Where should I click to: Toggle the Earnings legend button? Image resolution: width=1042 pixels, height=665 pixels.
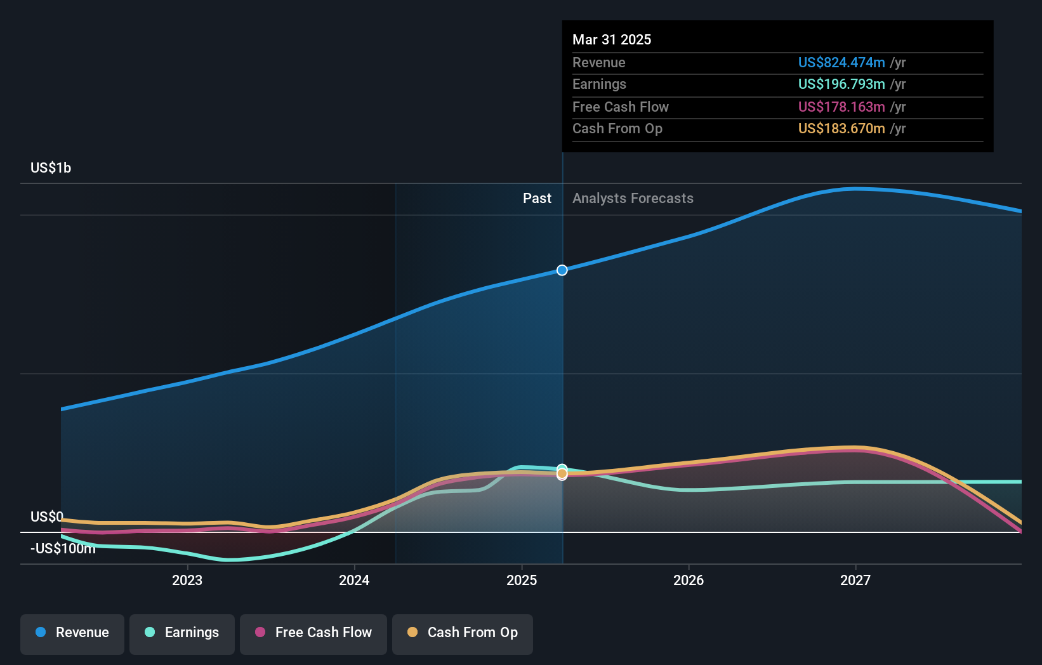[x=182, y=634]
